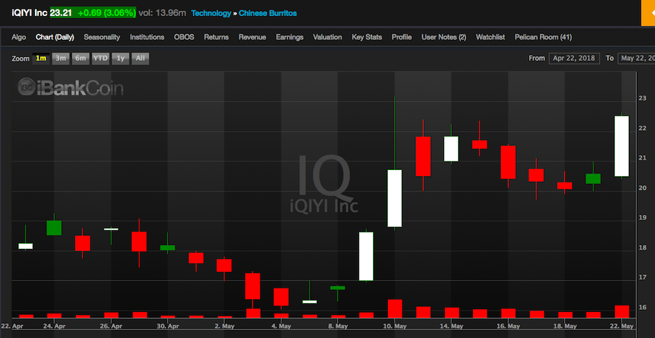Set chart zoom to 1m

41,58
